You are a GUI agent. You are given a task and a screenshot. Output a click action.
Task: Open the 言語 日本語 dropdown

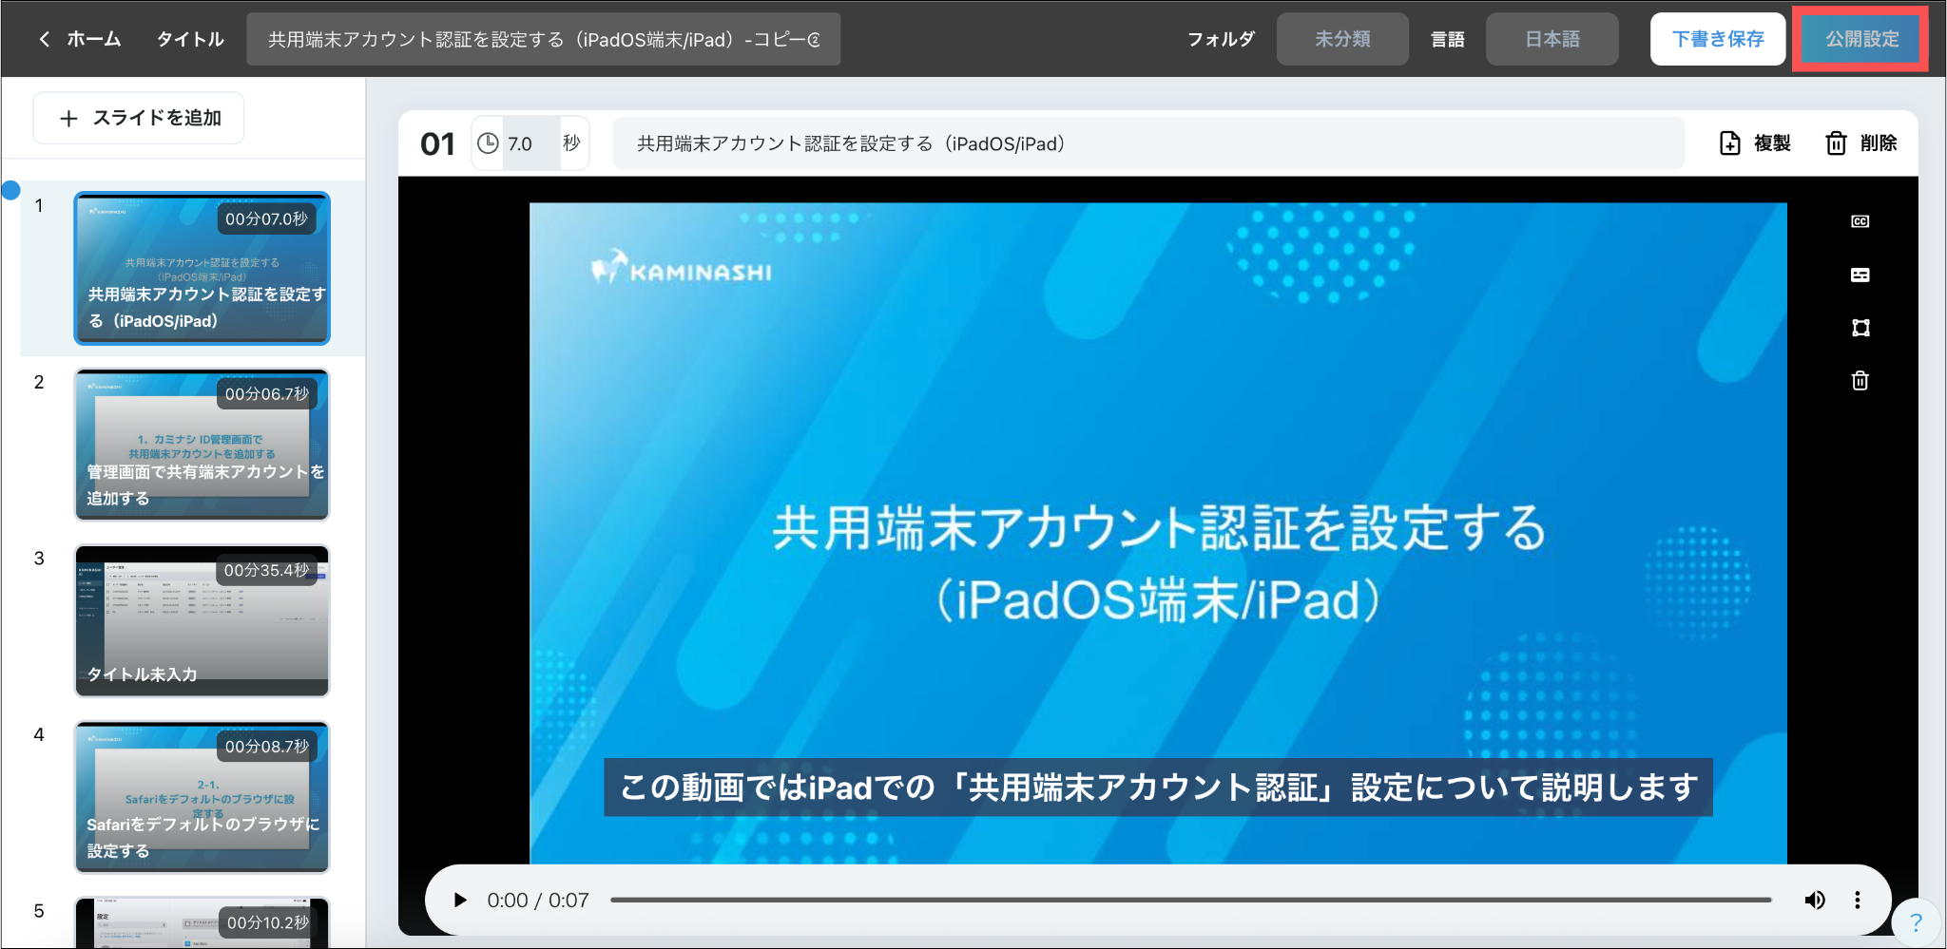pos(1552,39)
